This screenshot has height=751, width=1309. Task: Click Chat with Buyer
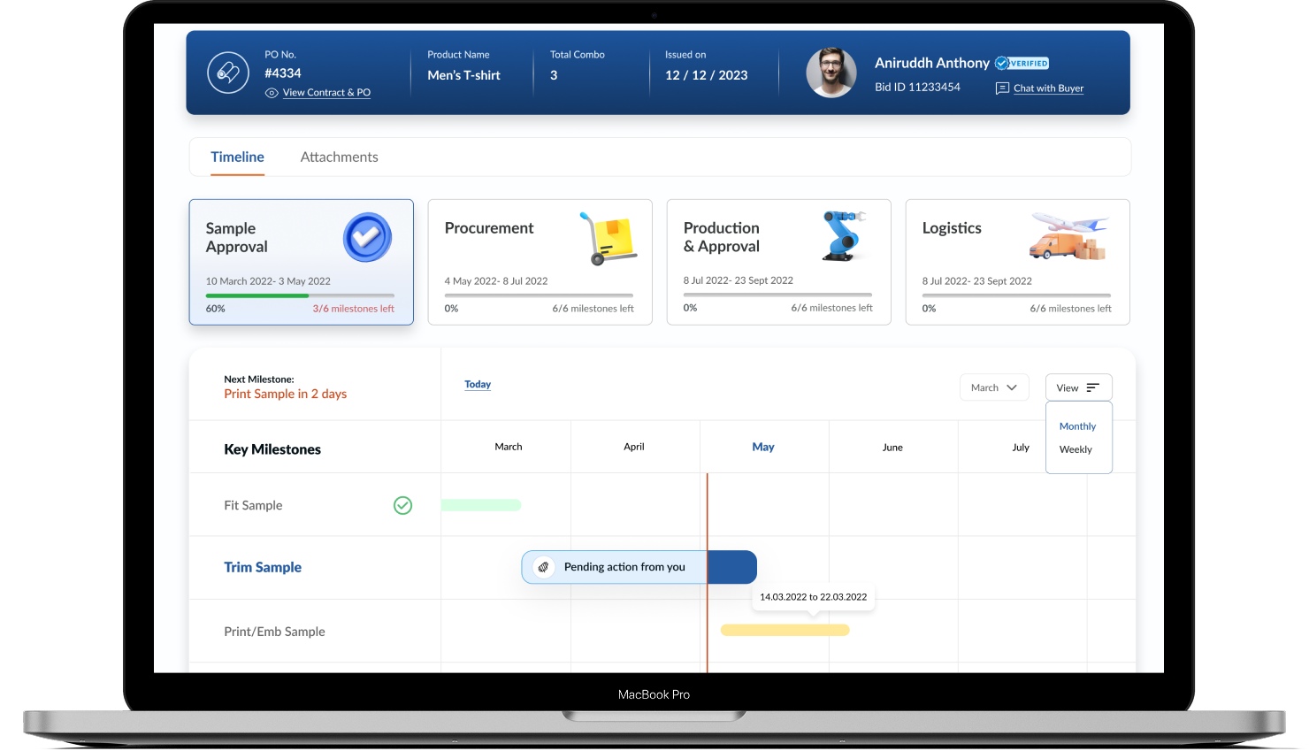tap(1047, 88)
